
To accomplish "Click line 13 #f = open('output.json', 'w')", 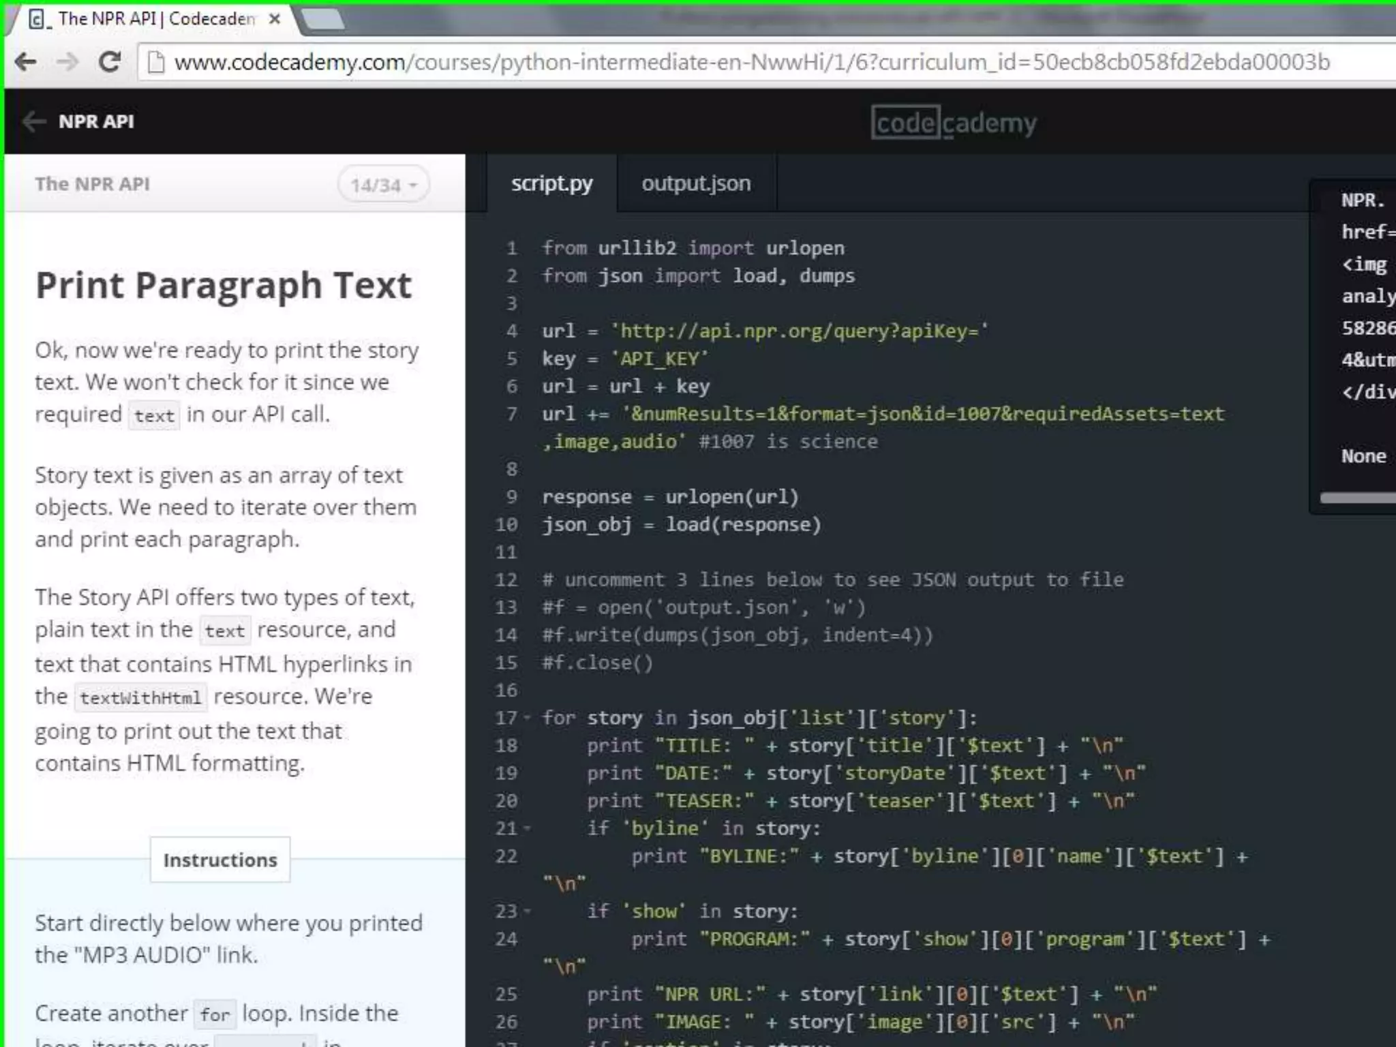I will (x=703, y=607).
